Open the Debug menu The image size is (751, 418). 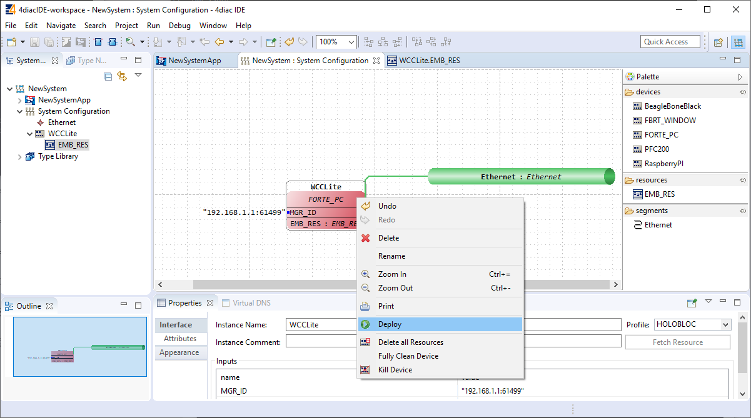179,26
